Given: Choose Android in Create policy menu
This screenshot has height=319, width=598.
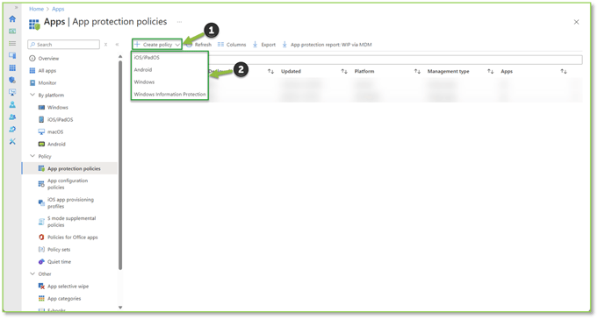Looking at the screenshot, I should (x=143, y=69).
